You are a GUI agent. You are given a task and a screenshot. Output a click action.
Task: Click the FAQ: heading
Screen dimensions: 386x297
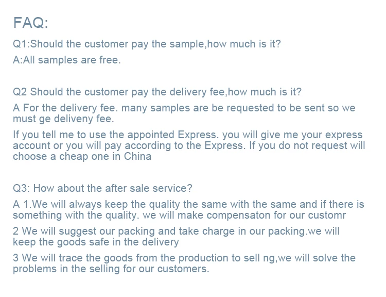tap(30, 23)
